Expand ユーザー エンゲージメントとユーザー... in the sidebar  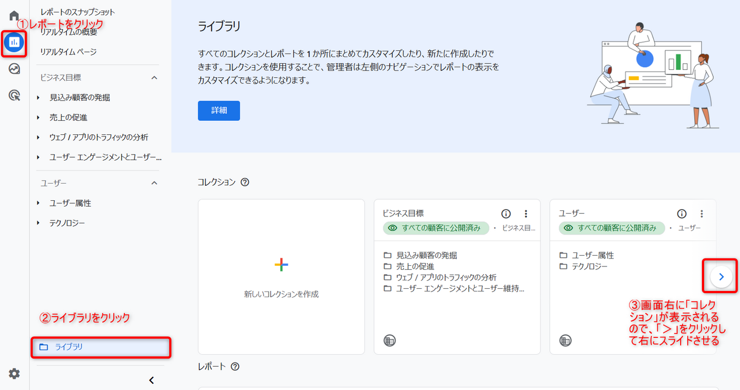(x=39, y=157)
